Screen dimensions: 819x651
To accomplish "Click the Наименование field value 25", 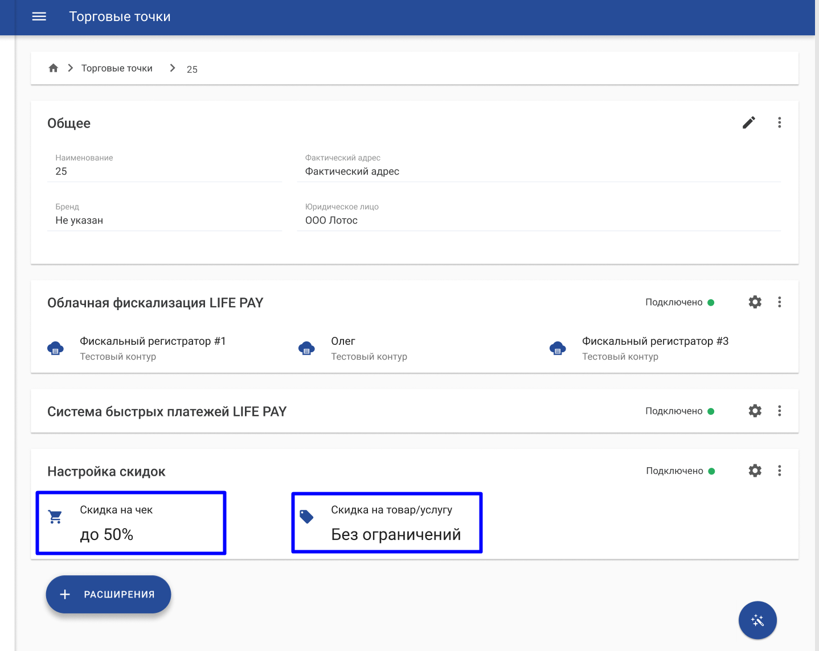I will pos(61,171).
